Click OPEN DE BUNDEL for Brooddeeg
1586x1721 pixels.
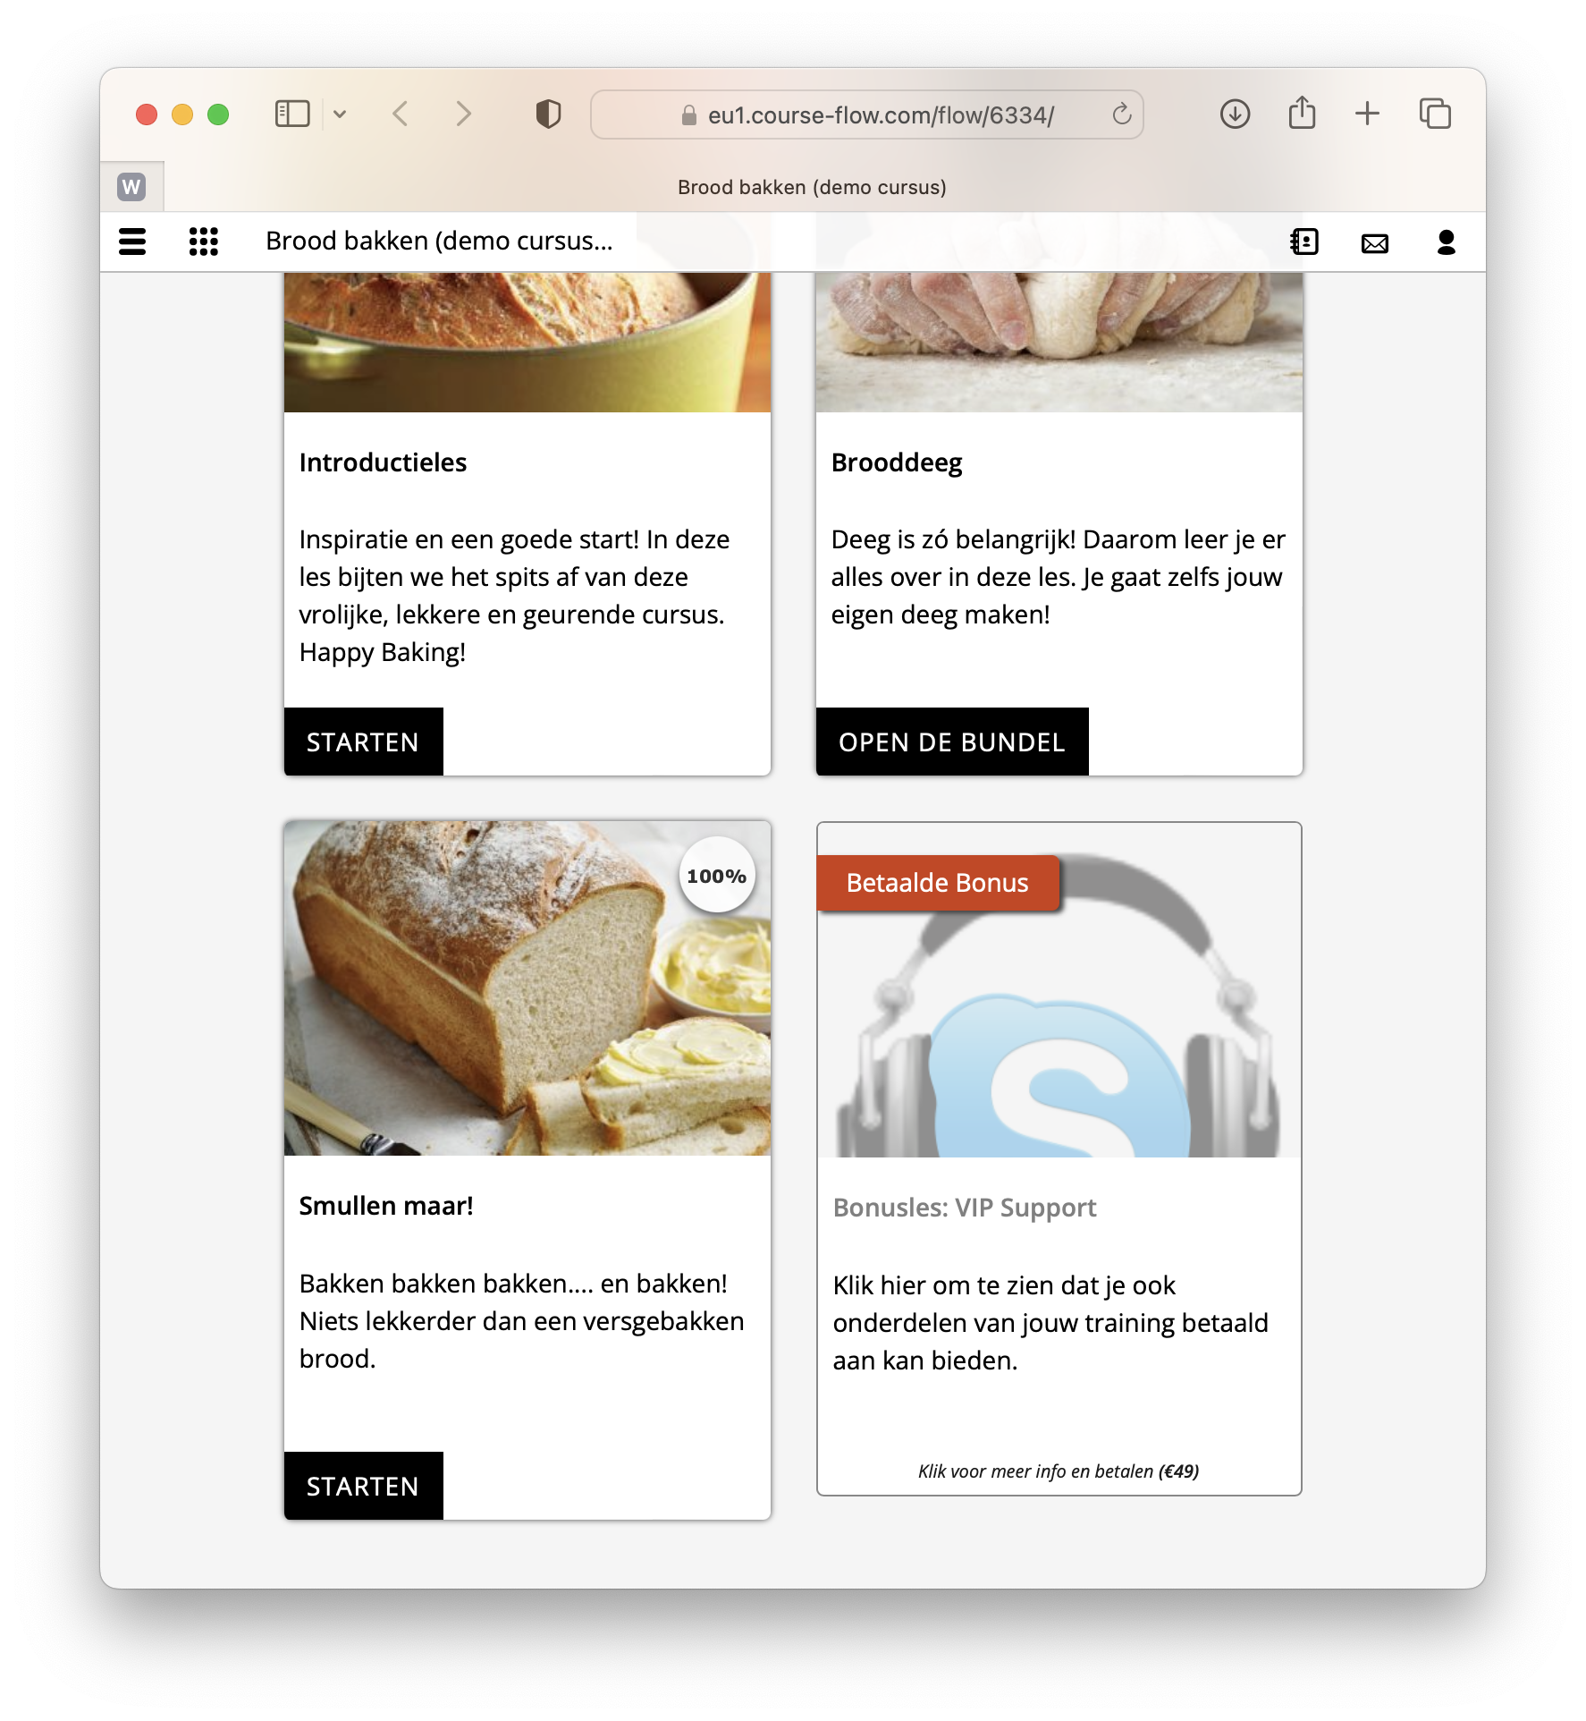pos(952,742)
